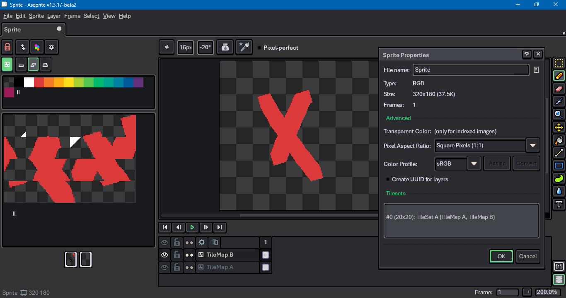The width and height of the screenshot is (566, 298).
Task: Cancel the Sprite Properties dialog
Action: click(x=527, y=256)
